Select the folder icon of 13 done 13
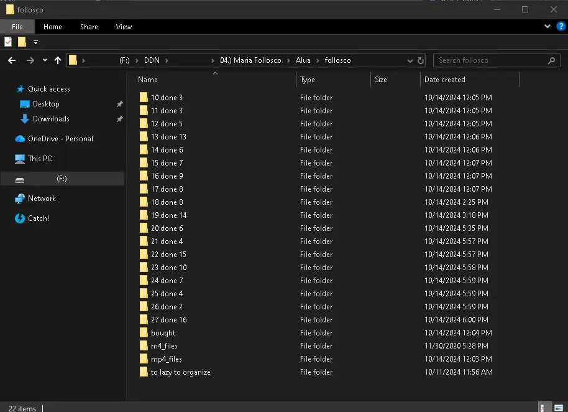Image resolution: width=568 pixels, height=412 pixels. [x=144, y=136]
